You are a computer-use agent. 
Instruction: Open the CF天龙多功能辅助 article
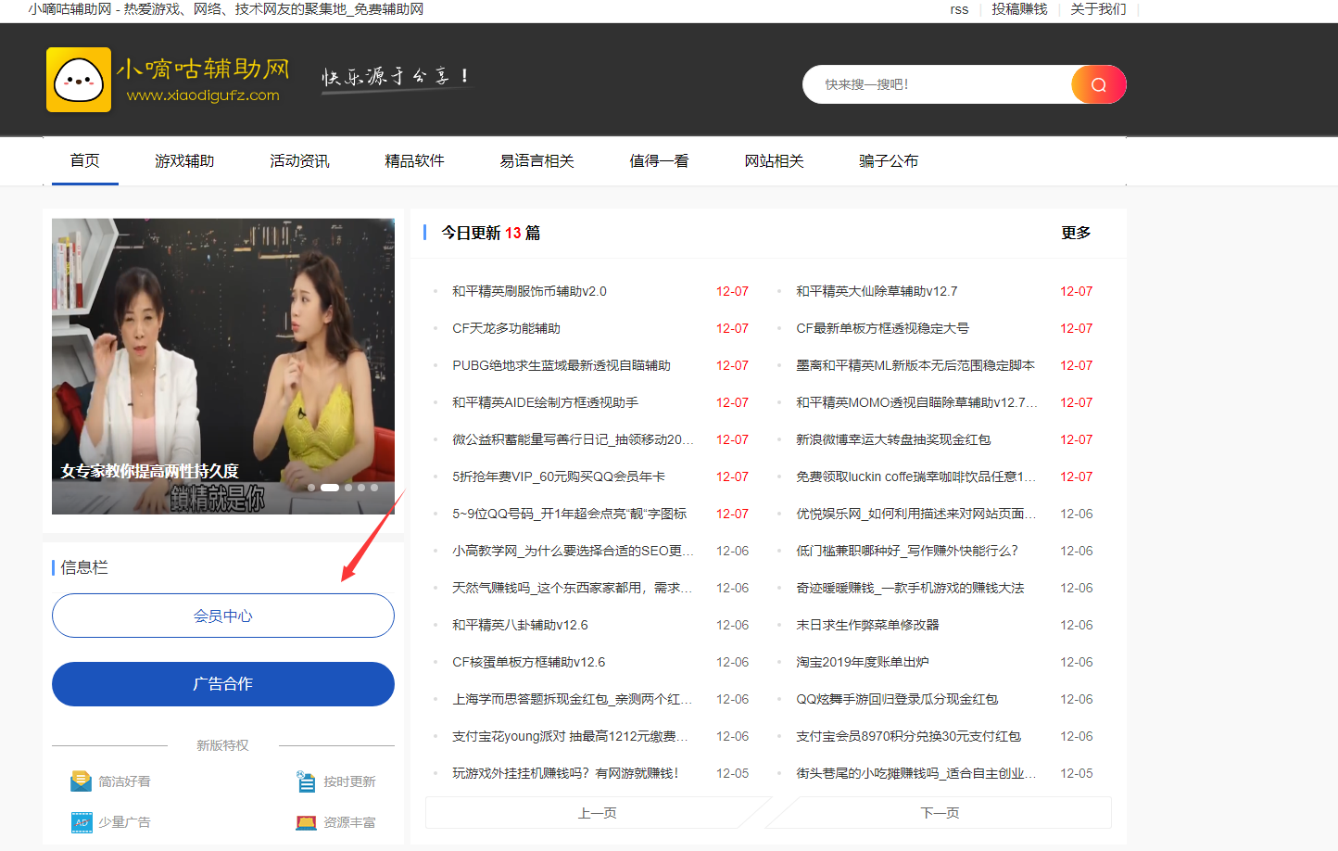[x=506, y=328]
